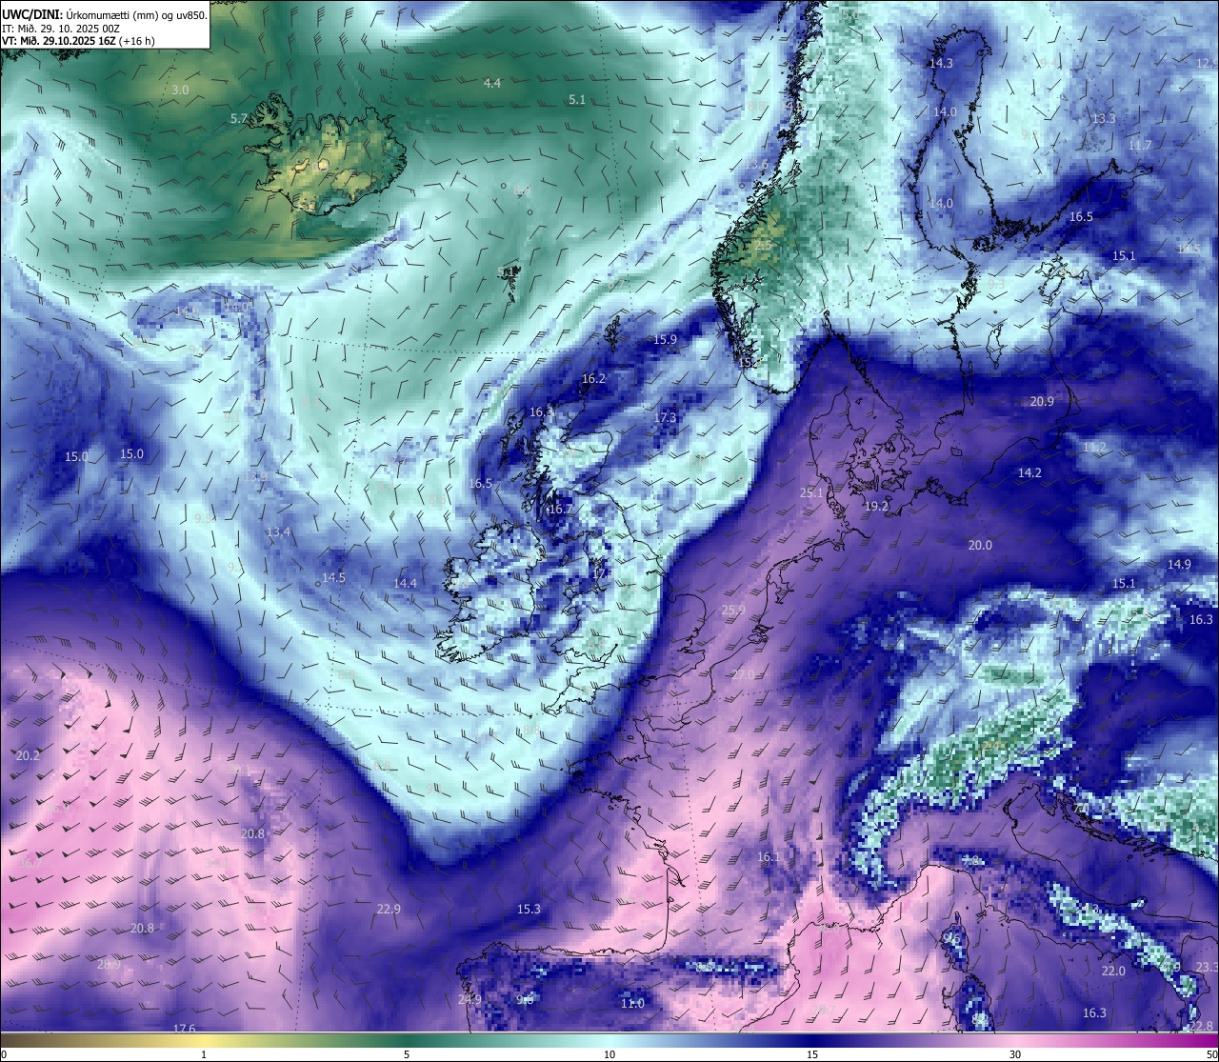
Task: Click the initial time line 'IT: Mið. 29. 10. 2025 00Z'
Action: click(59, 29)
